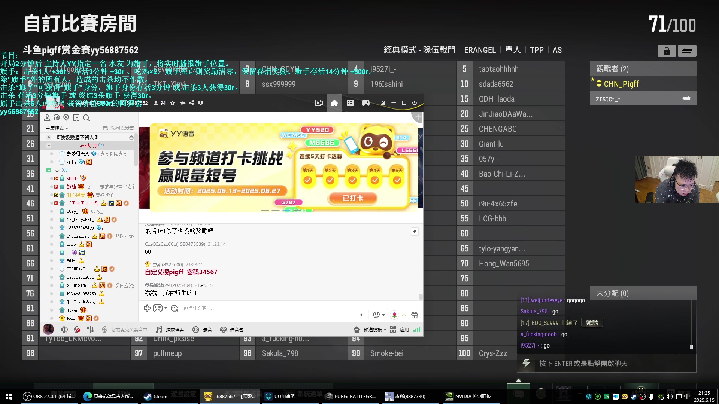Image resolution: width=719 pixels, height=404 pixels.
Task: Click the YY check-in challenge banner
Action: pos(283,168)
